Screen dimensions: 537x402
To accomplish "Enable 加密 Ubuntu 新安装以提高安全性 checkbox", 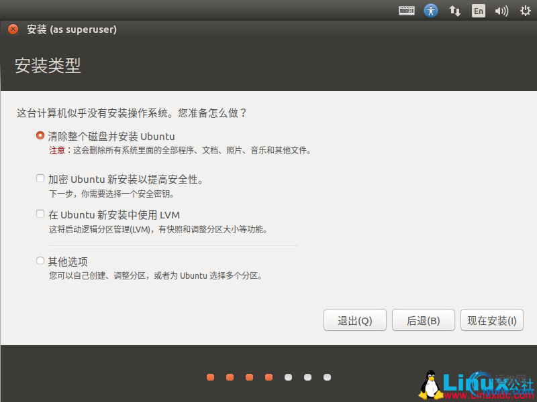I will [40, 178].
